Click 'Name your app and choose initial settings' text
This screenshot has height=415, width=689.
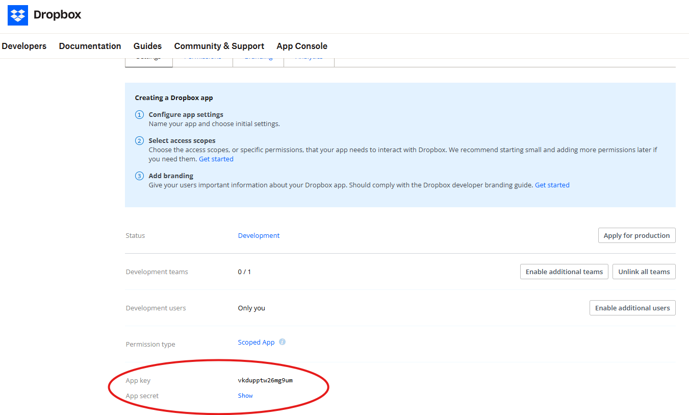(214, 124)
